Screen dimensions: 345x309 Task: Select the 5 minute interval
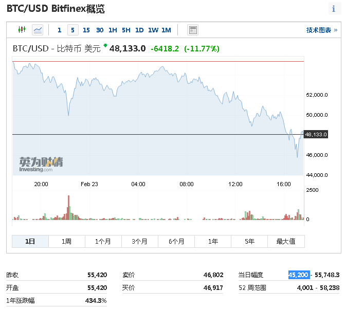[72, 30]
